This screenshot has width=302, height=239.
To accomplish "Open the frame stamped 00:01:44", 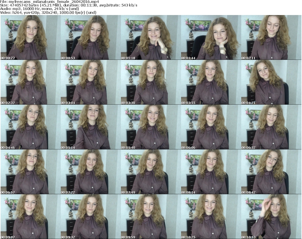I will point(211,37).
